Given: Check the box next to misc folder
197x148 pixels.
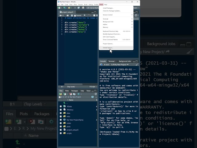Looking at the screenshot, I should tap(61, 117).
